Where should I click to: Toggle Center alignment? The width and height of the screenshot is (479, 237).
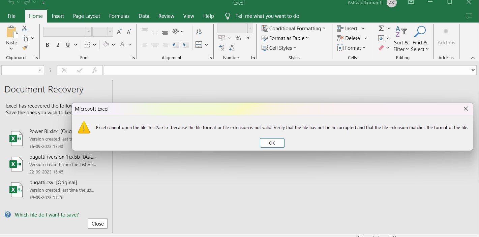[x=155, y=45]
